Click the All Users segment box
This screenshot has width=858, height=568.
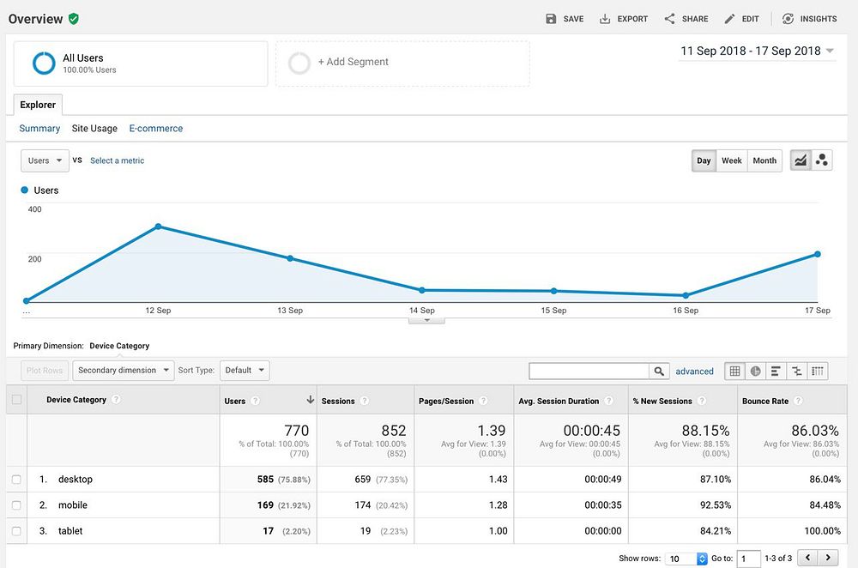(x=141, y=63)
